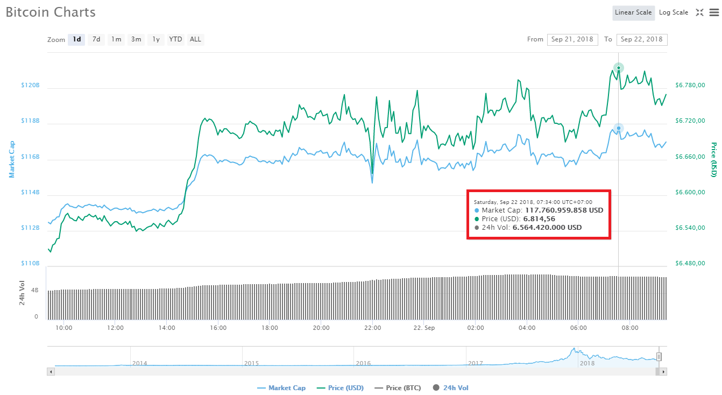The height and width of the screenshot is (395, 722).
Task: Click the $6.480,00 price axis label
Action: [690, 263]
